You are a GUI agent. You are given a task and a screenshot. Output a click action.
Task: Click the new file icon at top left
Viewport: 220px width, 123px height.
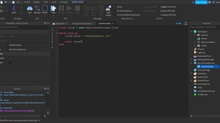click(1, 2)
